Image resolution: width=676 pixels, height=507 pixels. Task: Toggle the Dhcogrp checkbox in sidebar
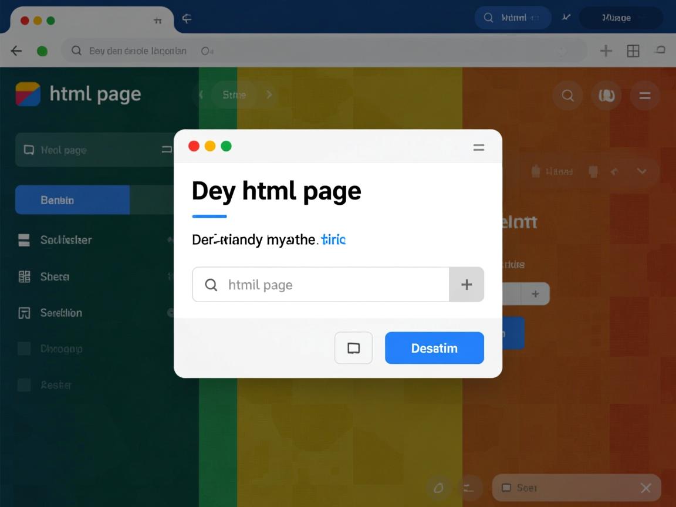24,349
